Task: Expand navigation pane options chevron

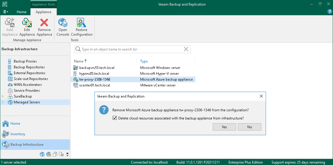Action: 67,154
